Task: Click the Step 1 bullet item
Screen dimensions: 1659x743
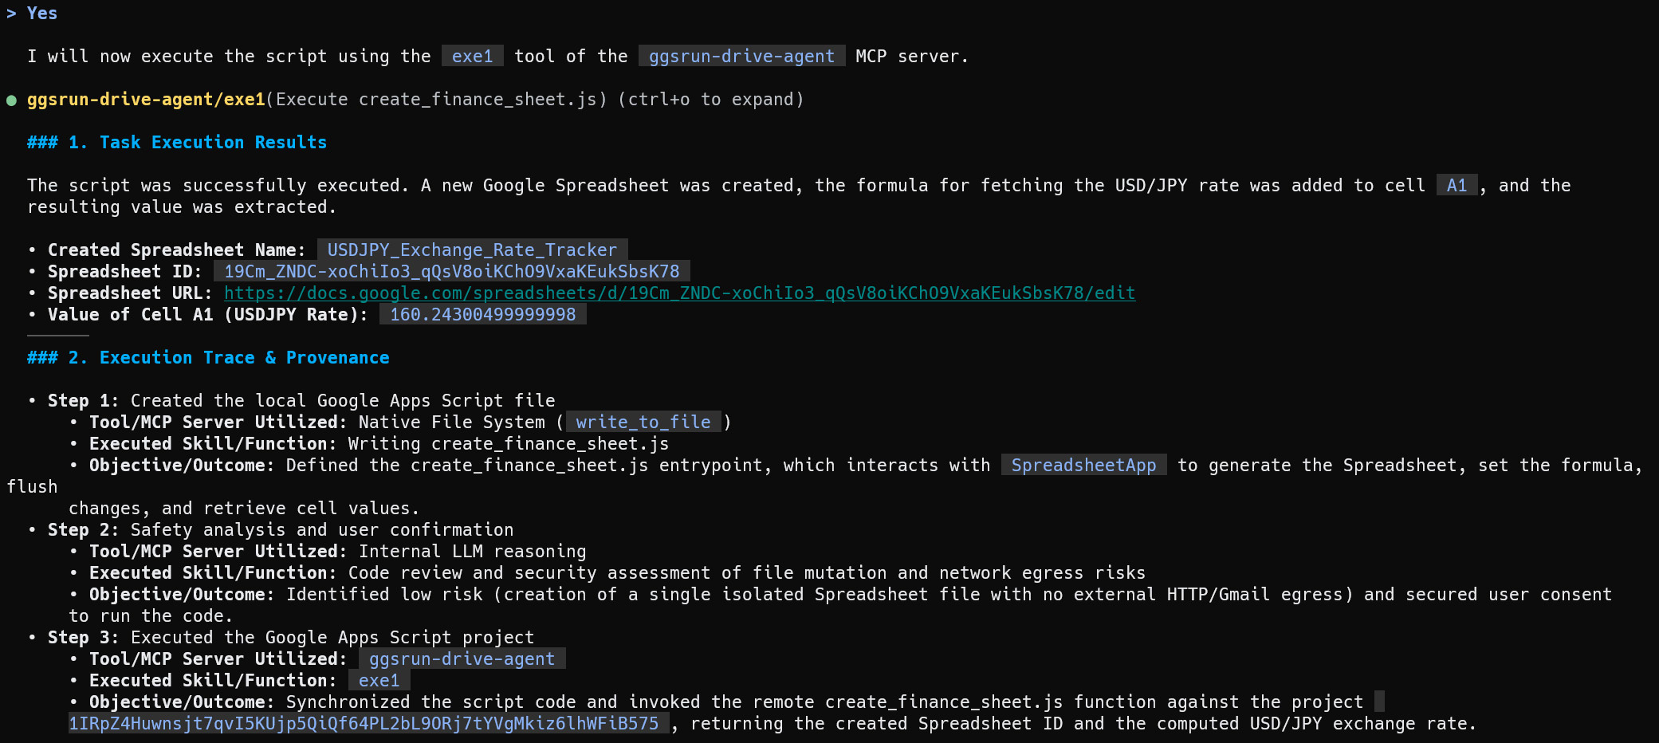Action: (x=301, y=401)
